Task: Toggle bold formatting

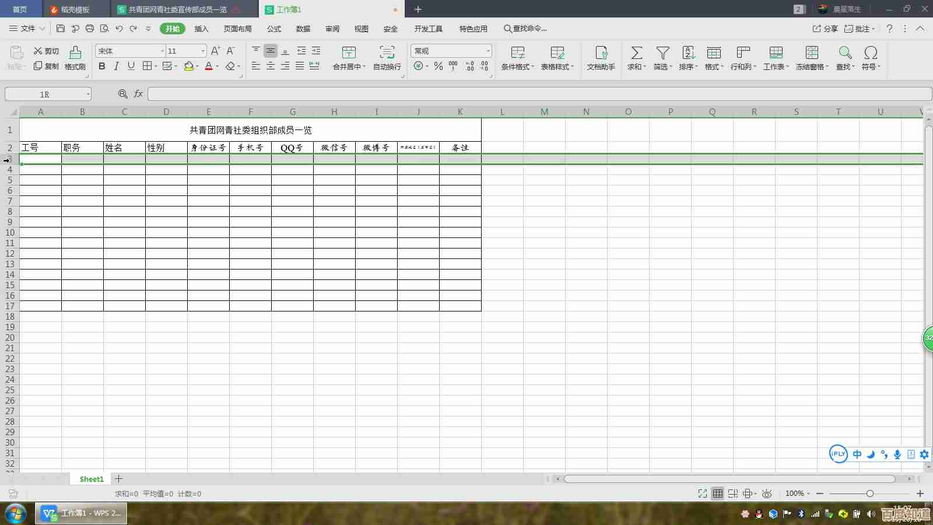Action: [x=102, y=66]
